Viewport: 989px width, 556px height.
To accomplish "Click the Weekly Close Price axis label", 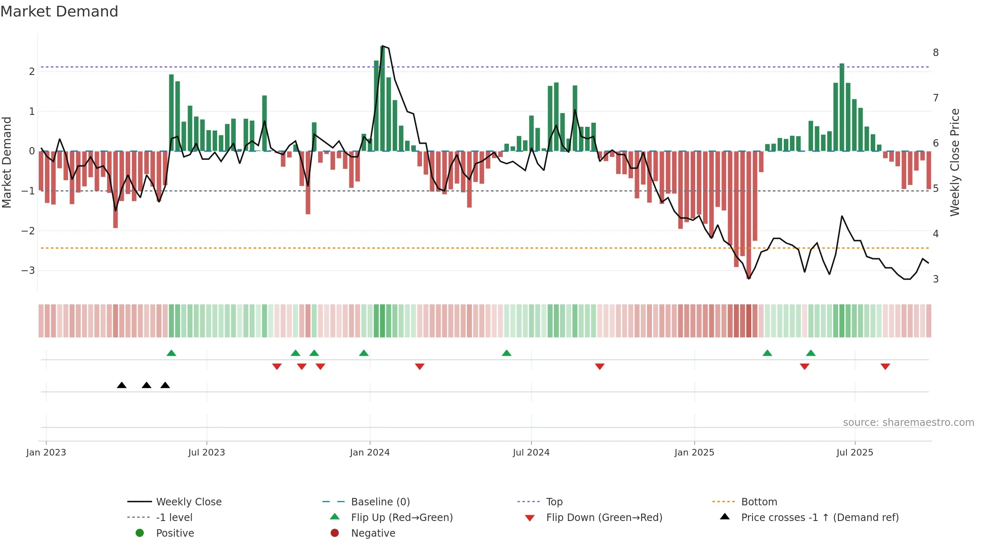I will click(x=955, y=162).
